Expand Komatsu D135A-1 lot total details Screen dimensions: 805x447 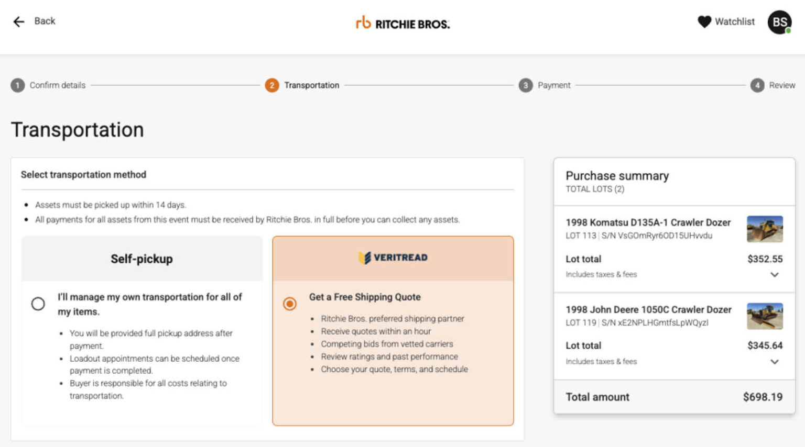pyautogui.click(x=775, y=275)
